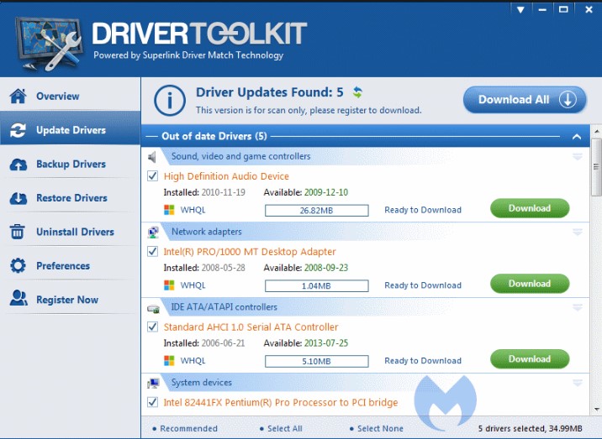The width and height of the screenshot is (602, 439).
Task: Expand details arrow for System devices
Action: click(578, 383)
